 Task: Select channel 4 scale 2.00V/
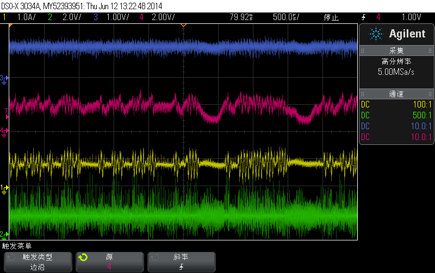pyautogui.click(x=163, y=17)
